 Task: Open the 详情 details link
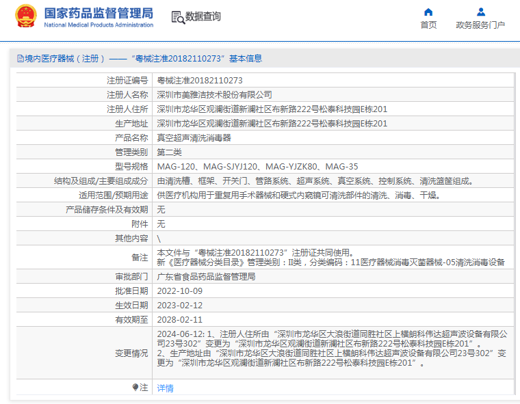tap(165, 388)
